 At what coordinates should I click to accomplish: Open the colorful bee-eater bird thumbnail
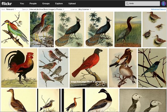(15, 29)
